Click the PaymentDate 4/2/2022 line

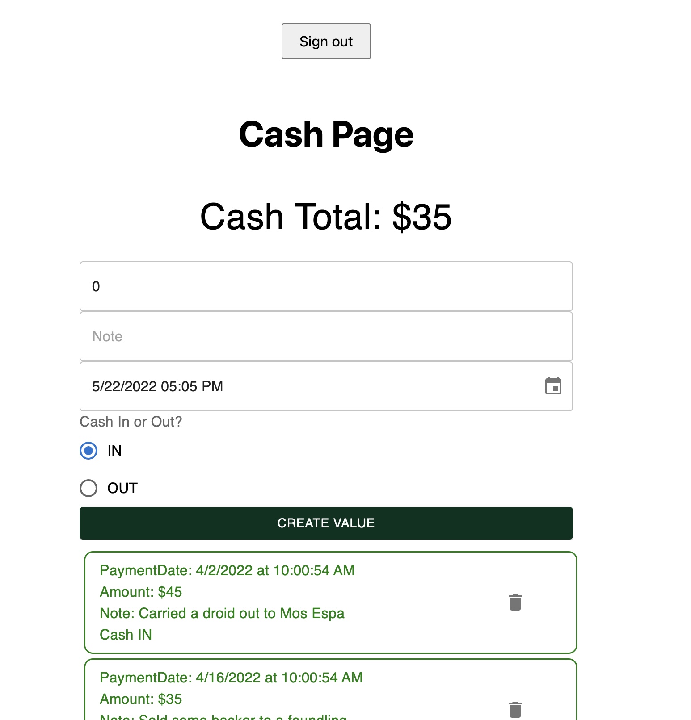[x=227, y=570]
